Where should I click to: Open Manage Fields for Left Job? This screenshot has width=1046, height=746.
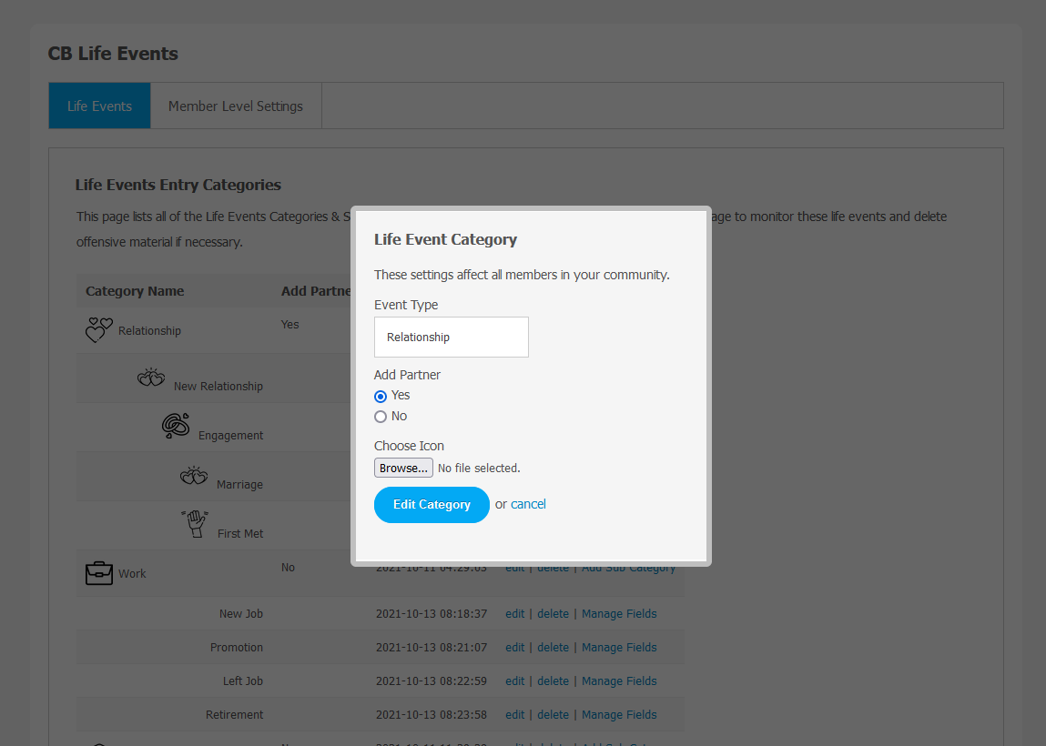point(619,681)
